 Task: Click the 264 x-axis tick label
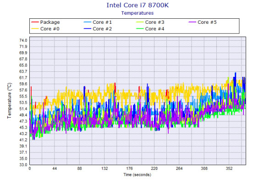tap(179, 168)
